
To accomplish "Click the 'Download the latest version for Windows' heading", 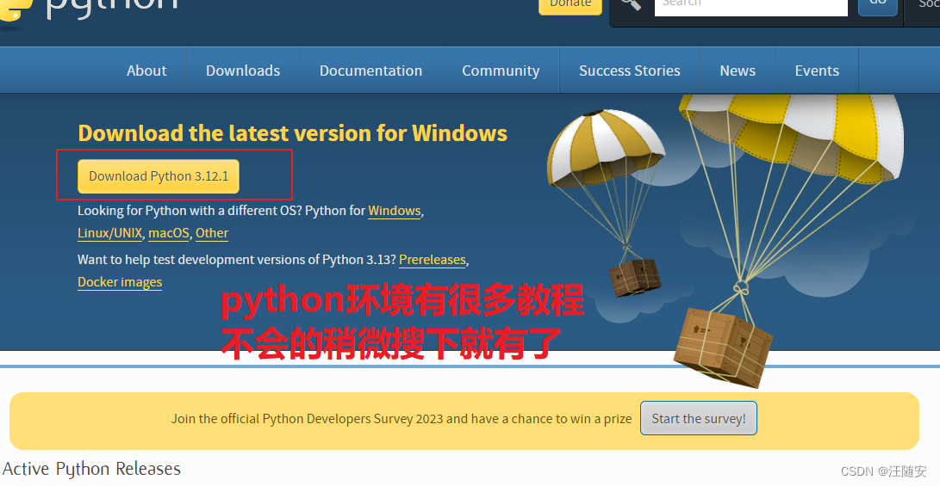I will tap(293, 132).
